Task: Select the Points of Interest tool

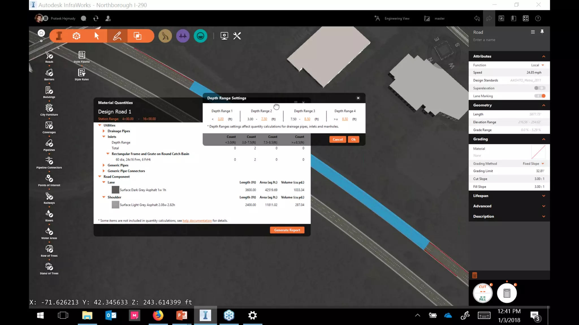Action: click(x=49, y=180)
